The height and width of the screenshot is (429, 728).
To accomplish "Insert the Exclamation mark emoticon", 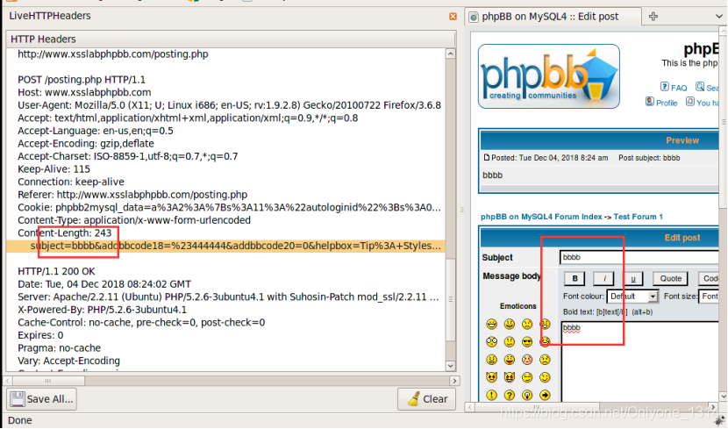I will [492, 395].
